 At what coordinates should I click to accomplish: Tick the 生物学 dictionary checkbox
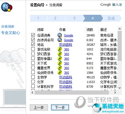33,77
